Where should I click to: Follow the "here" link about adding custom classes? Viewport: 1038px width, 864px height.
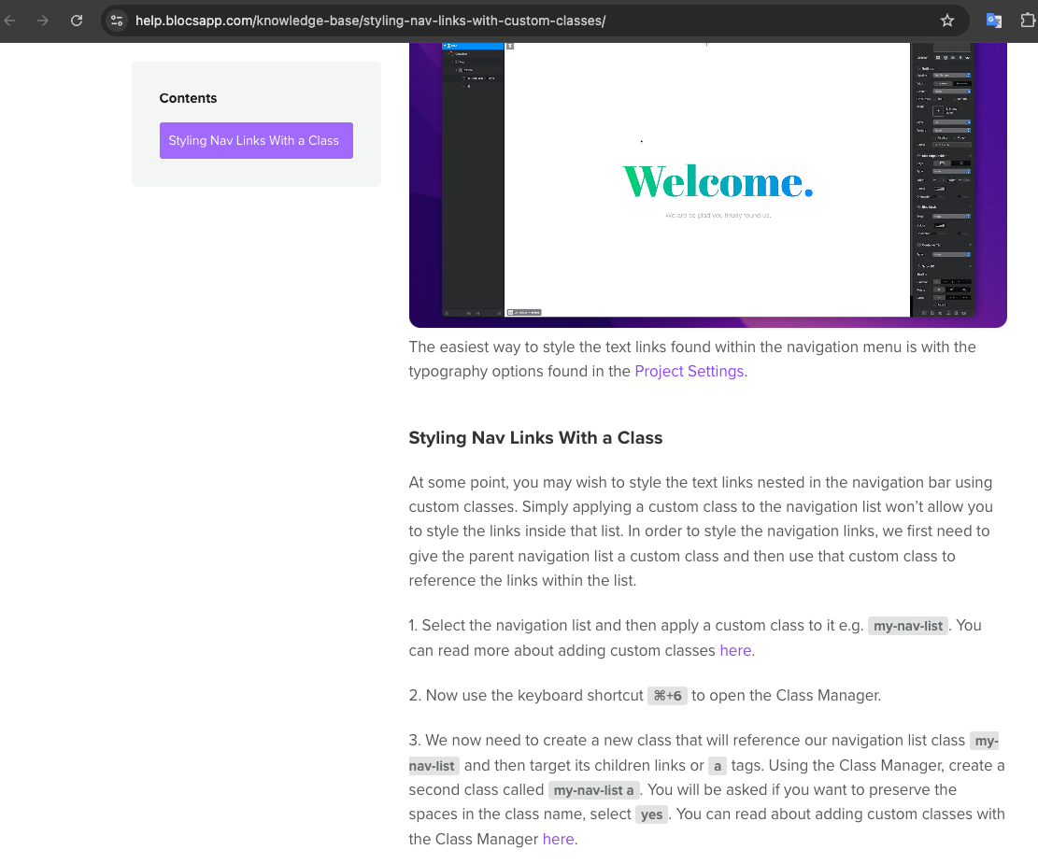[734, 650]
